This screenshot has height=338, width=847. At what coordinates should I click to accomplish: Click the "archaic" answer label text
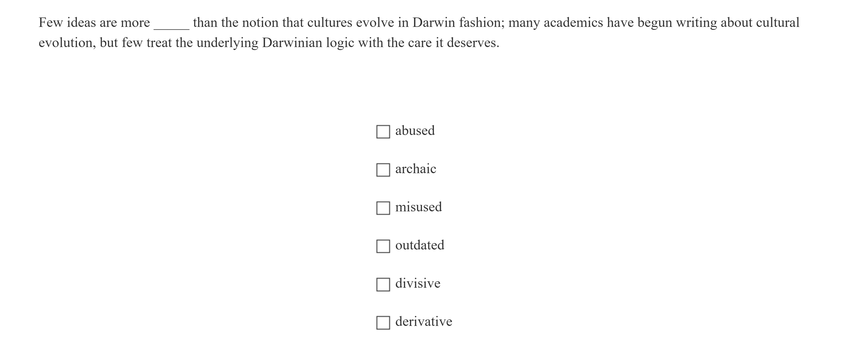point(416,169)
